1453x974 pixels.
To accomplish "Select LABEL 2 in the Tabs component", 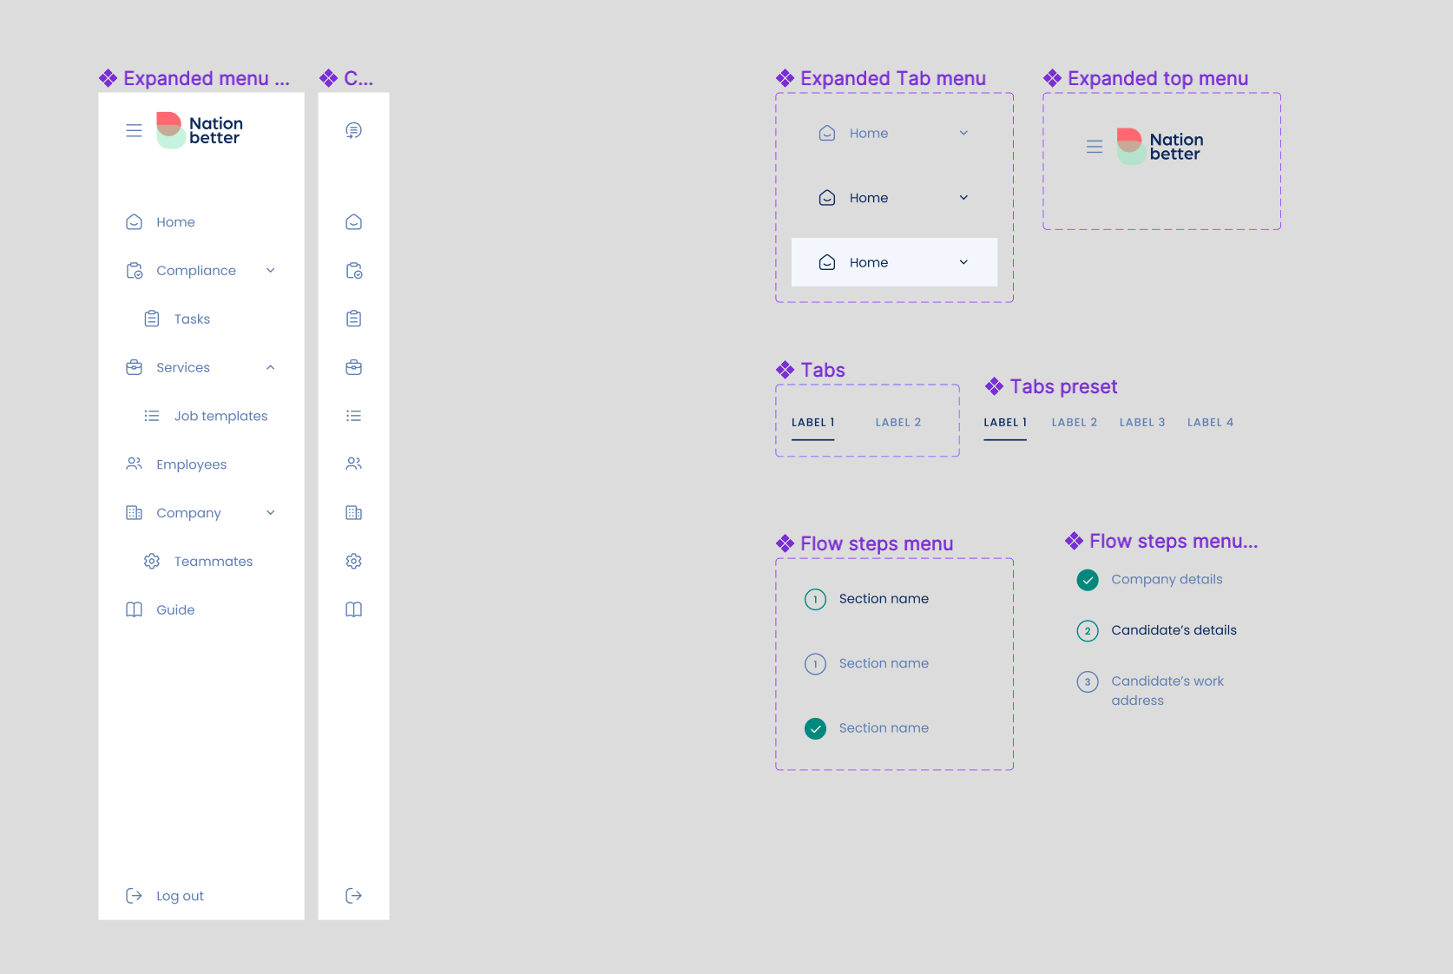I will pos(897,423).
